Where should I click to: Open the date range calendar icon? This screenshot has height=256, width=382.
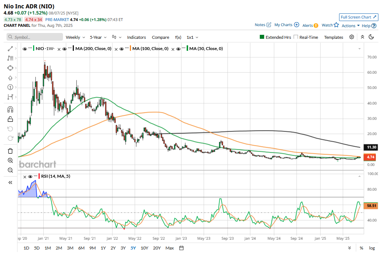point(181,248)
